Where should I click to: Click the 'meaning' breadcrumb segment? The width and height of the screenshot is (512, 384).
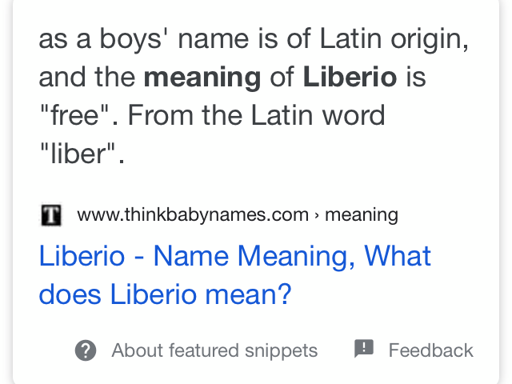pyautogui.click(x=362, y=215)
